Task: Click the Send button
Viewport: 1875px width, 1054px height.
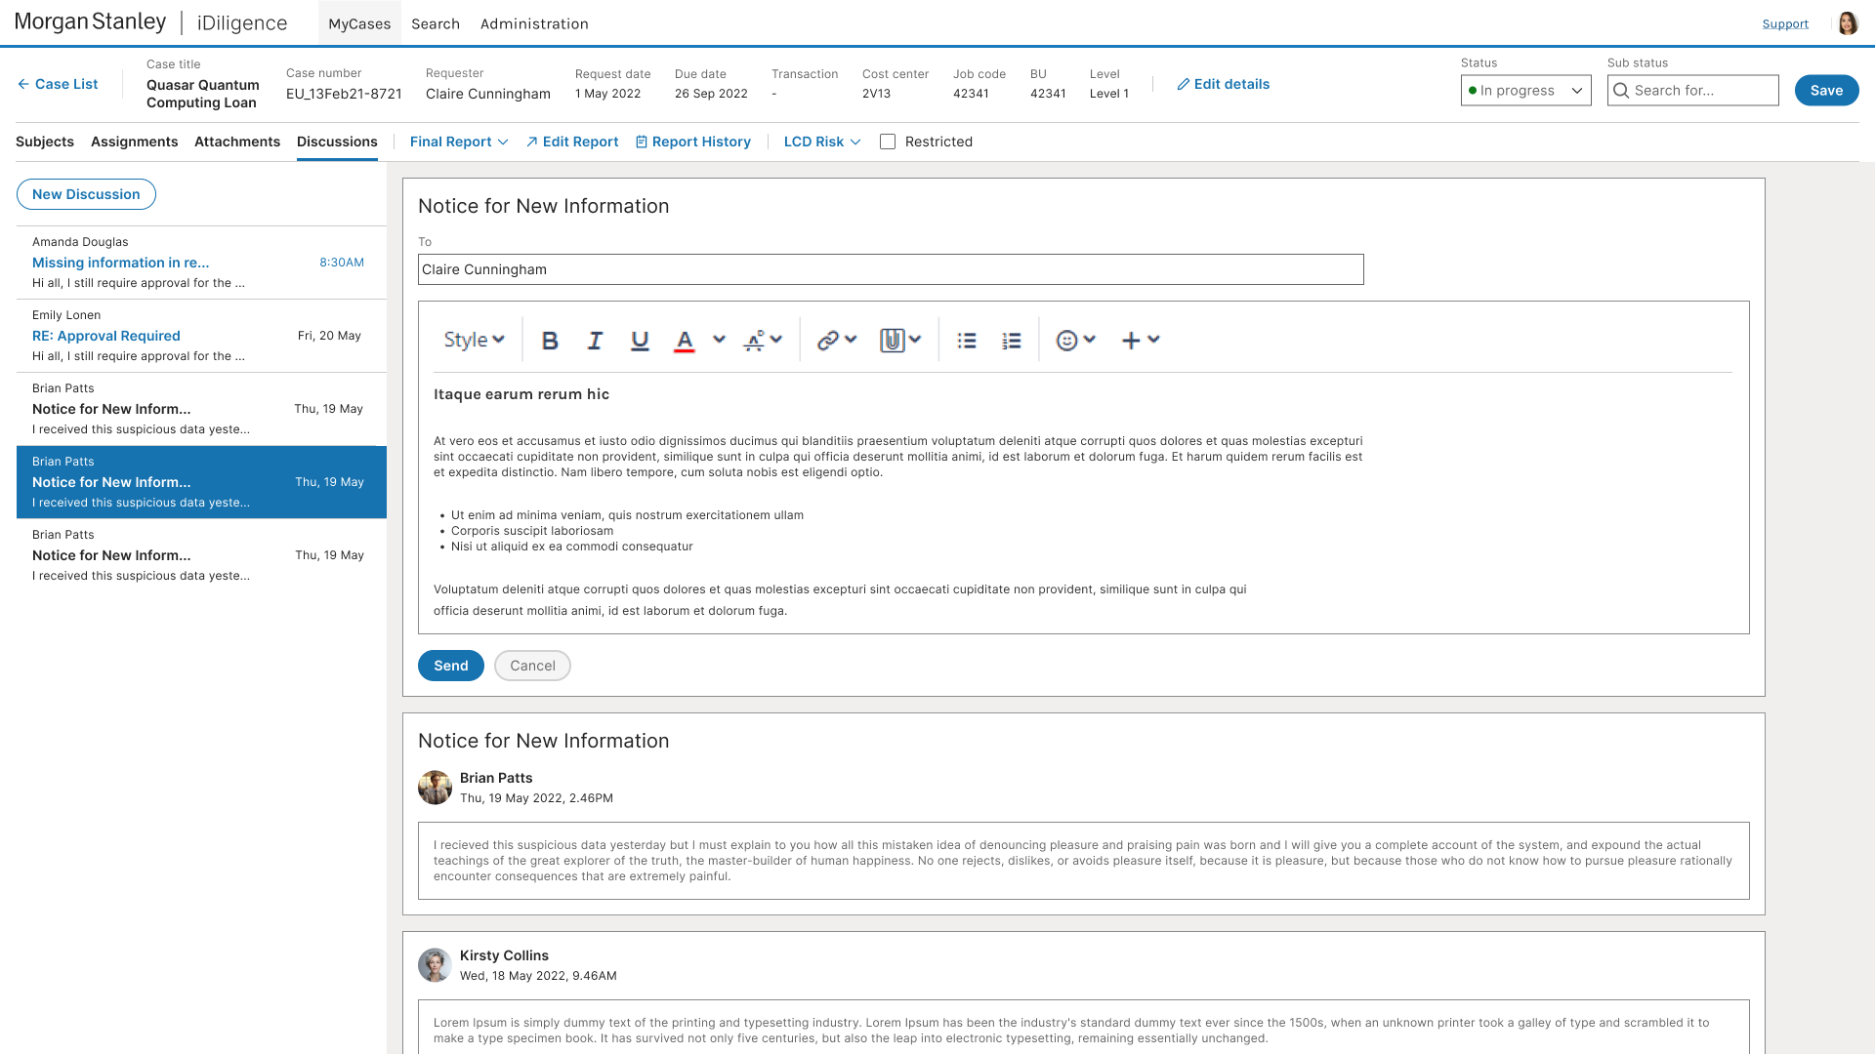Action: pos(451,666)
